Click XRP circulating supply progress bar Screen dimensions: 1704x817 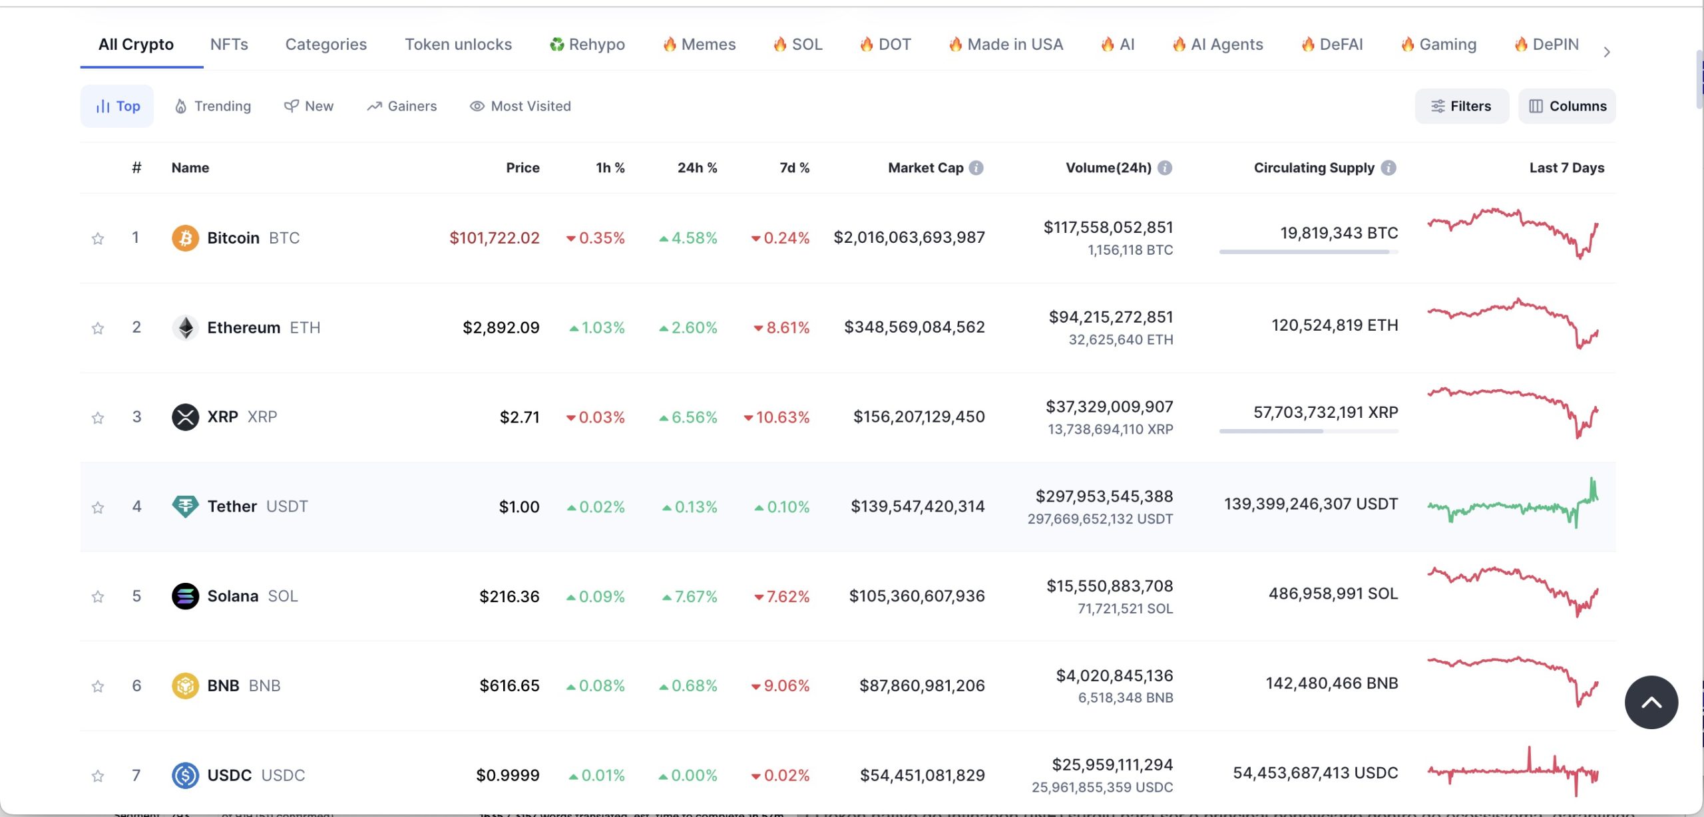click(1309, 431)
